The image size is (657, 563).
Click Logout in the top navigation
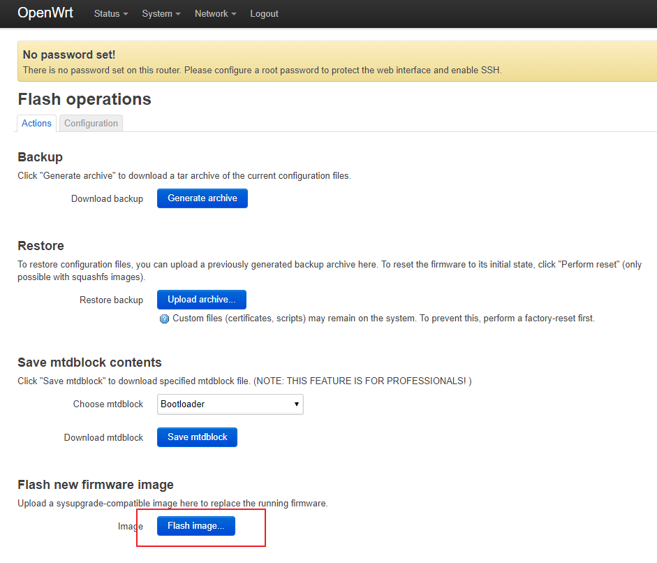click(264, 14)
